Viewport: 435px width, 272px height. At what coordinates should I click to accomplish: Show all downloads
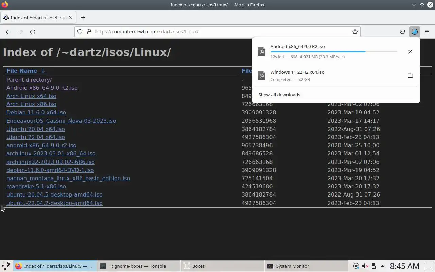(x=279, y=95)
